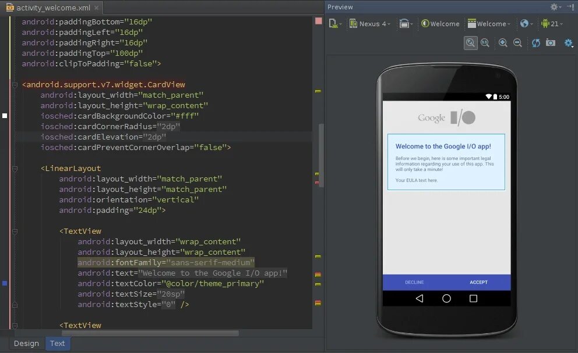This screenshot has height=353, width=578.
Task: Click the textStyle="0" line
Action: coord(133,304)
